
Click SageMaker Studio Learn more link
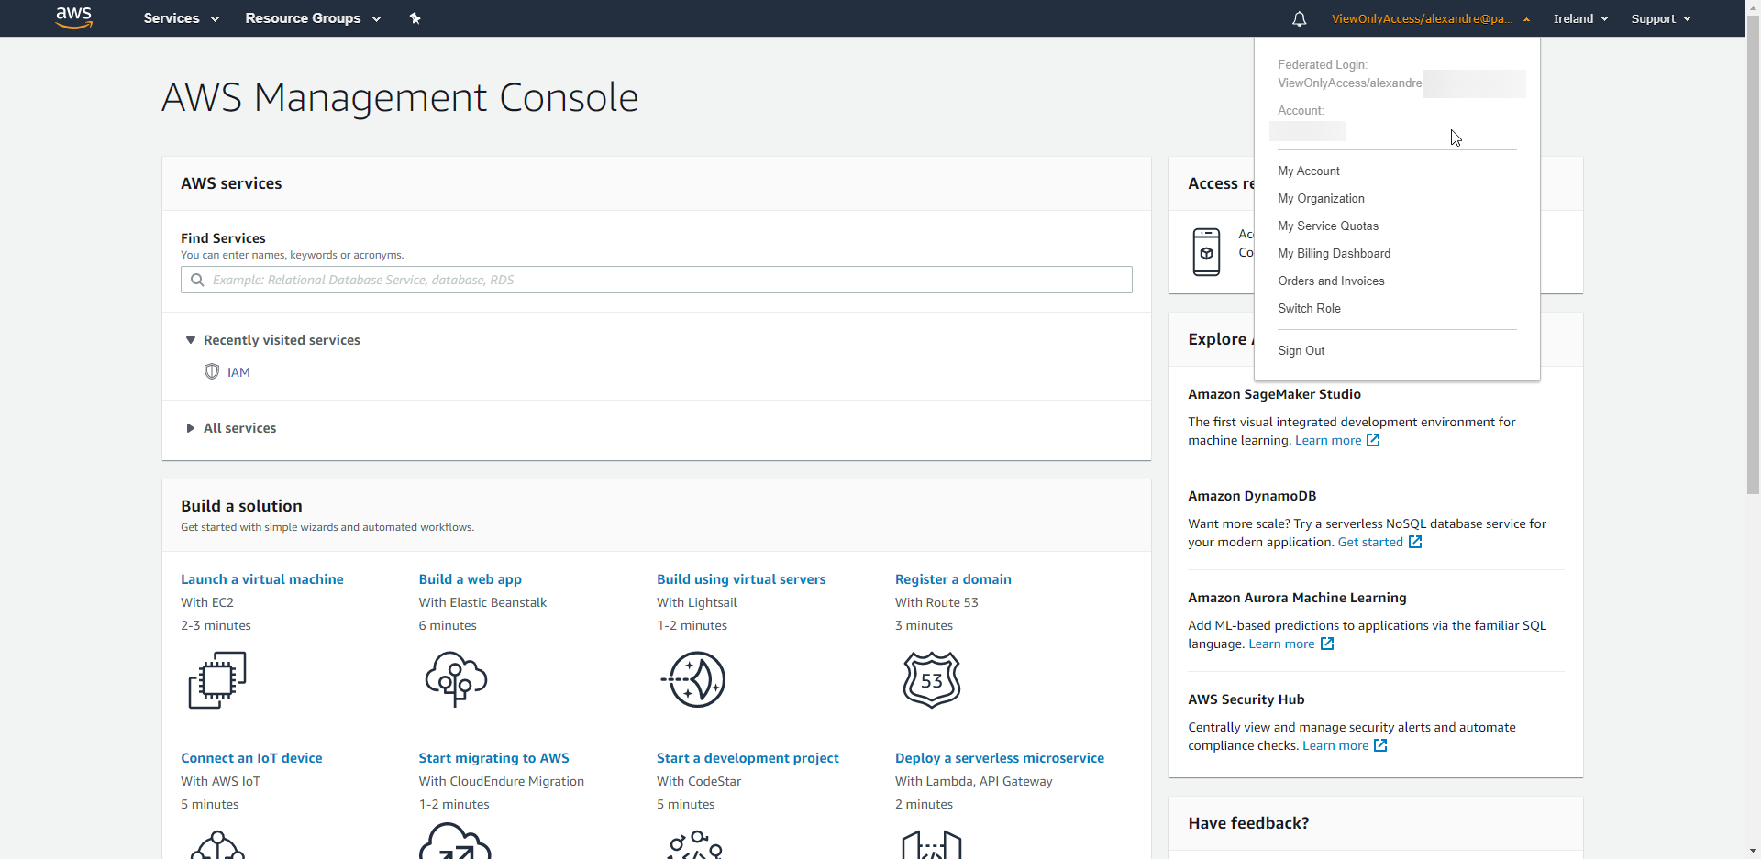[x=1327, y=440]
